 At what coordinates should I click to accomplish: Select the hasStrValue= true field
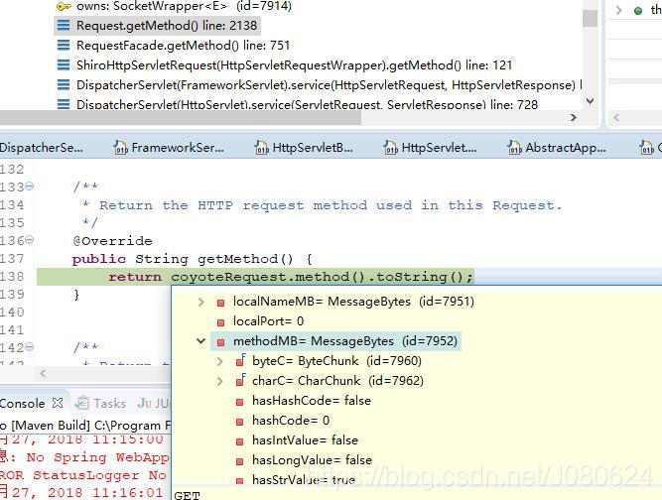[x=304, y=480]
